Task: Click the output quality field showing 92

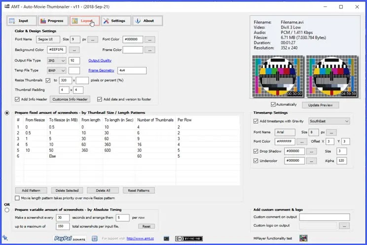Action: (x=74, y=61)
